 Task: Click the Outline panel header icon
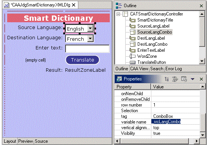point(118,6)
